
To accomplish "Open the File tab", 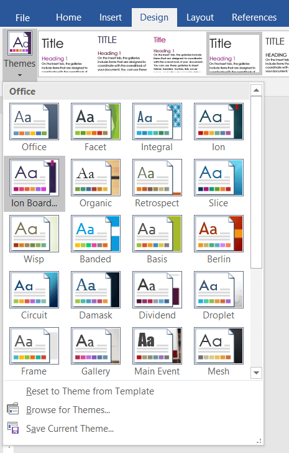I will pos(22,17).
